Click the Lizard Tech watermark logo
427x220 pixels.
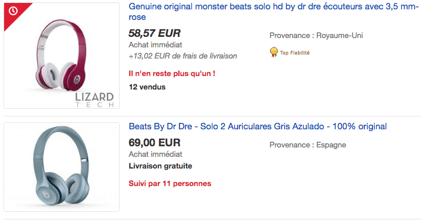94,99
